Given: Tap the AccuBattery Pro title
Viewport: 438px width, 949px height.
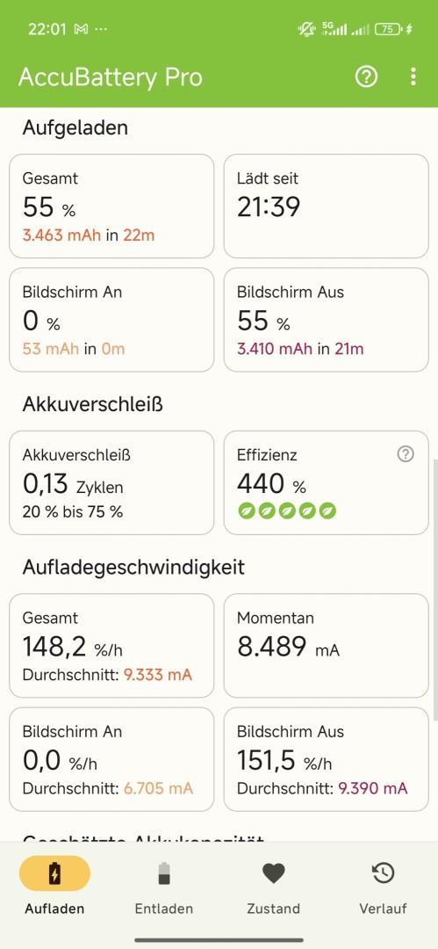Looking at the screenshot, I should tap(110, 77).
